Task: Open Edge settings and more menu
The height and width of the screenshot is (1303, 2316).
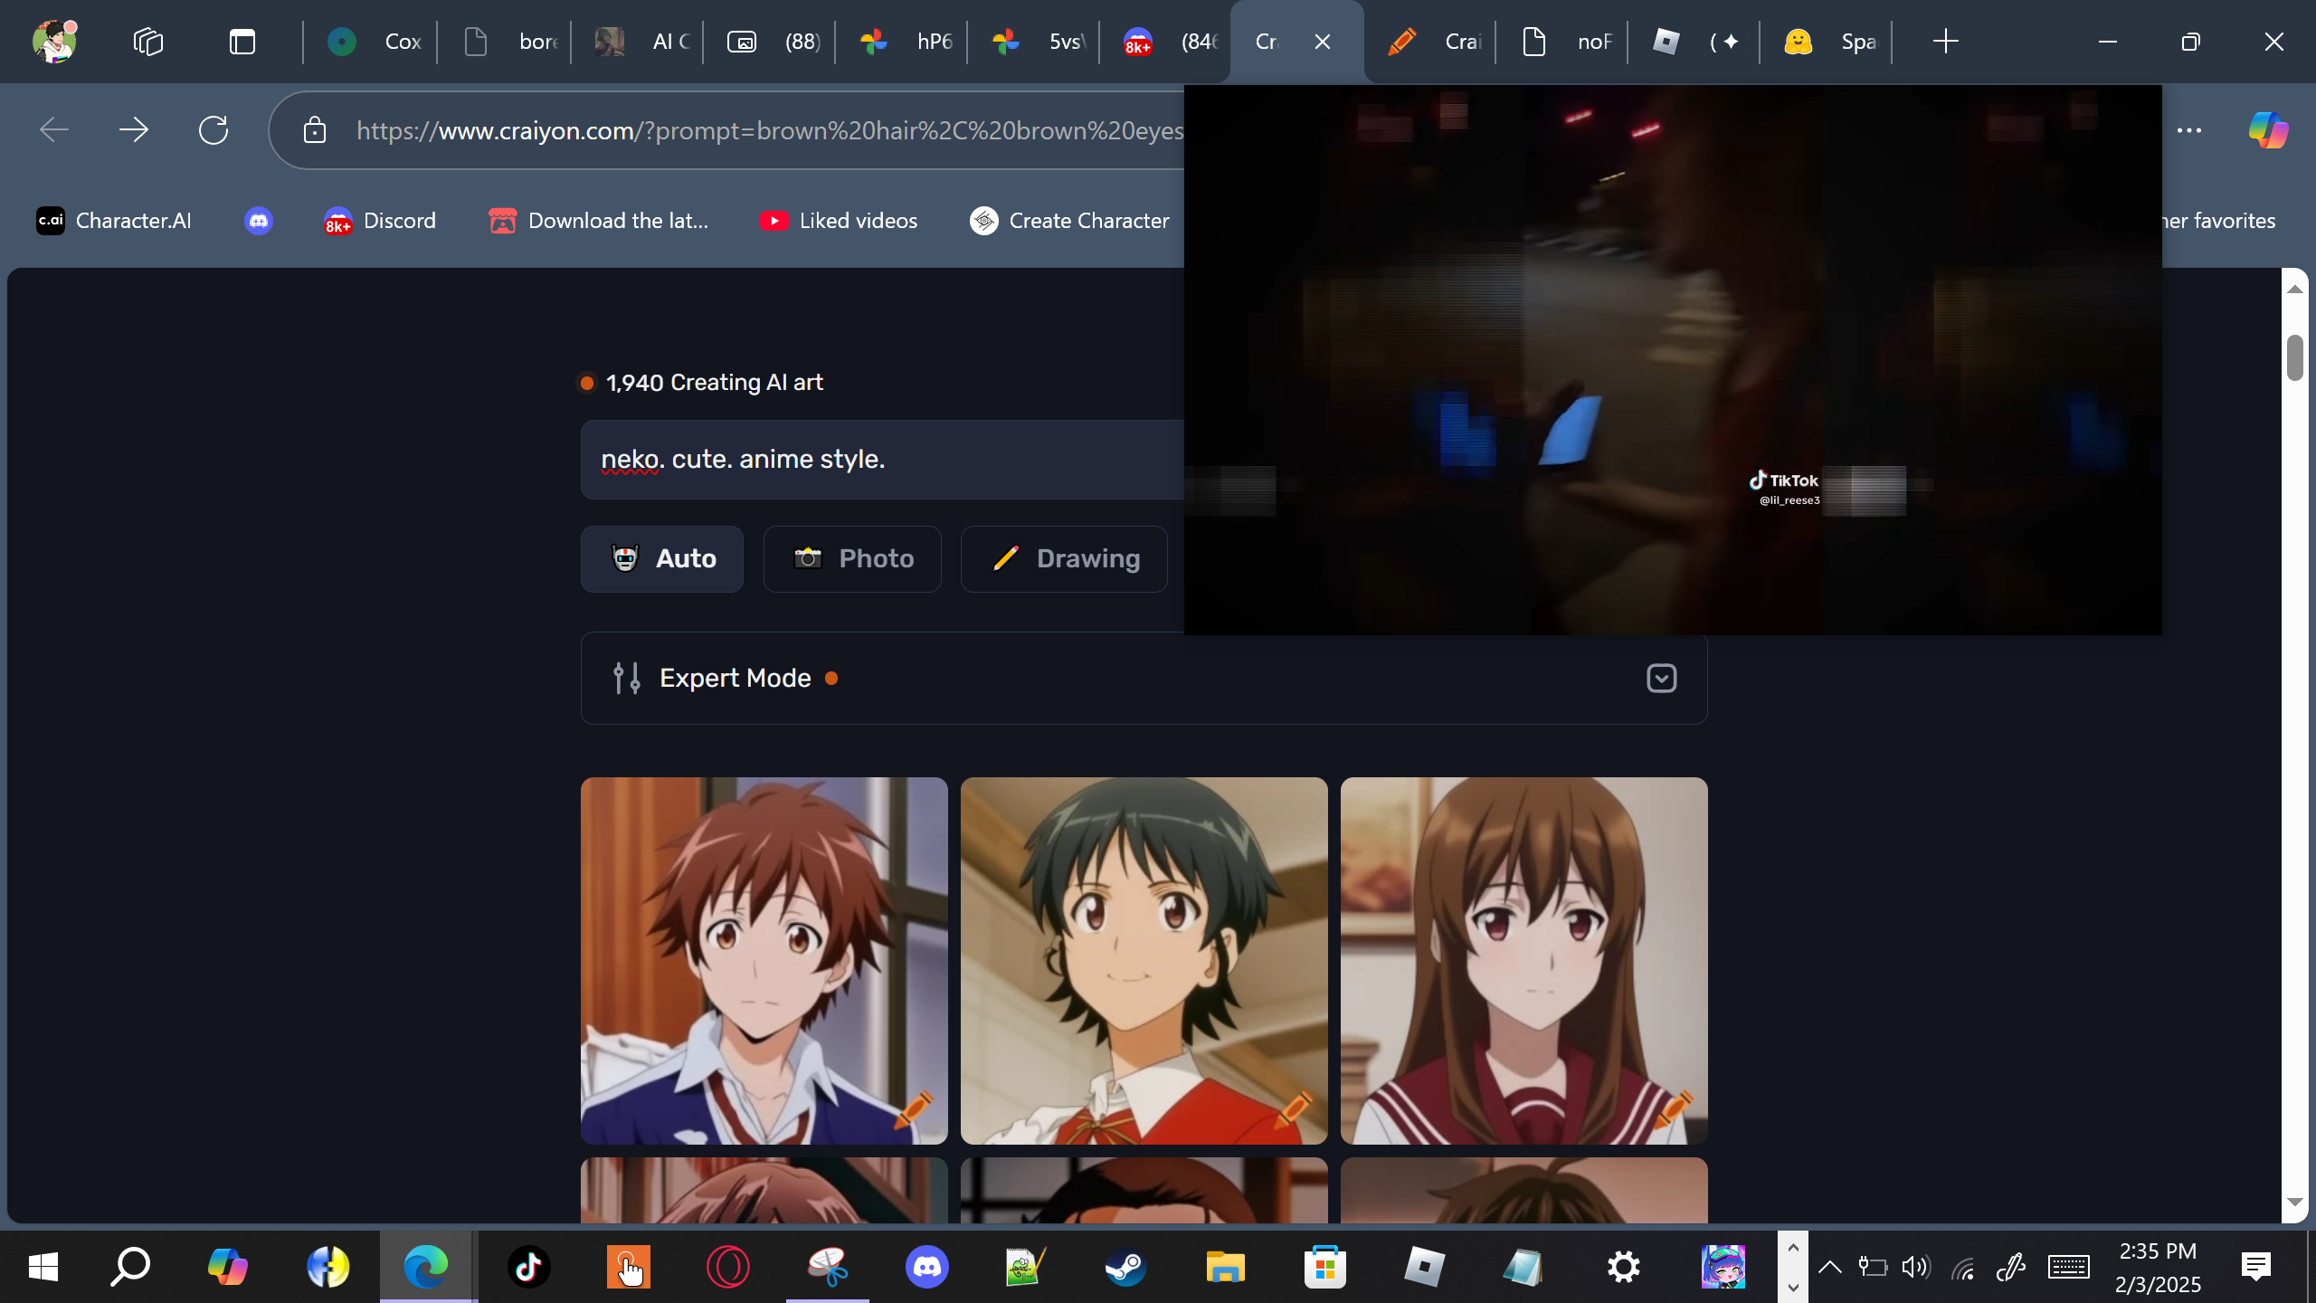Action: (2189, 130)
